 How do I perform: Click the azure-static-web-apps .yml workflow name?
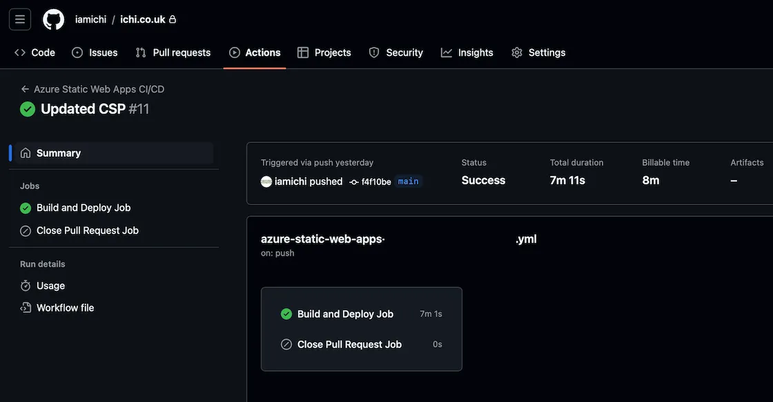coord(398,239)
